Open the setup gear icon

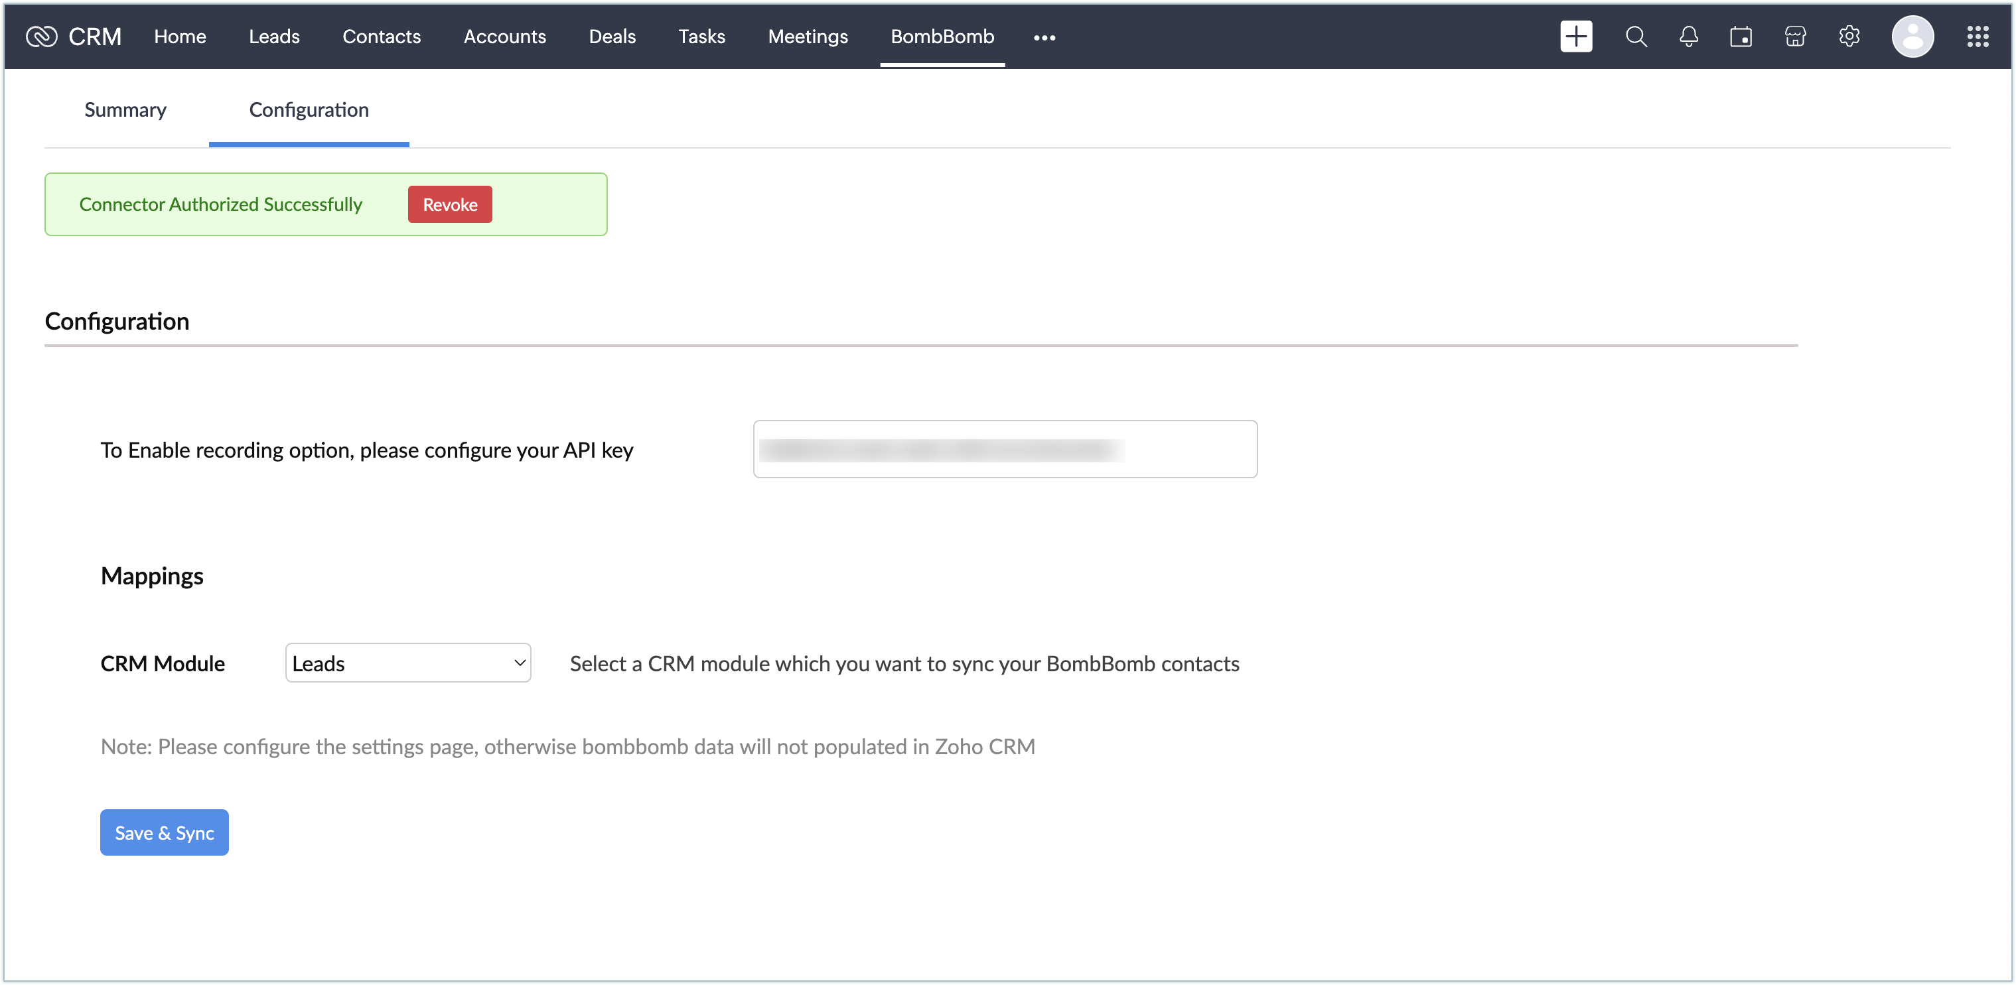[x=1849, y=36]
